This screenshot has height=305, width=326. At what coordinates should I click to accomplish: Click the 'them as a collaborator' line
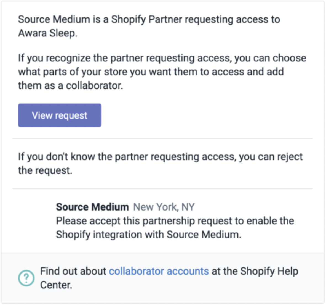[71, 86]
